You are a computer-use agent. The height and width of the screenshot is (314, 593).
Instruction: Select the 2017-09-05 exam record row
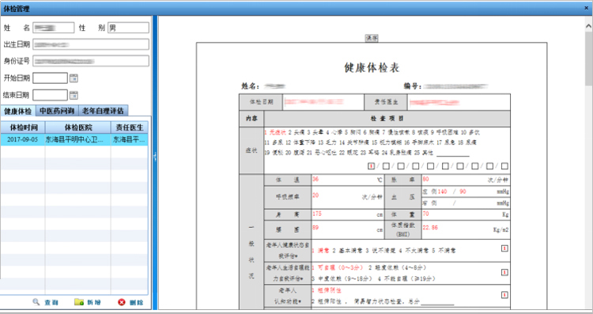click(74, 139)
